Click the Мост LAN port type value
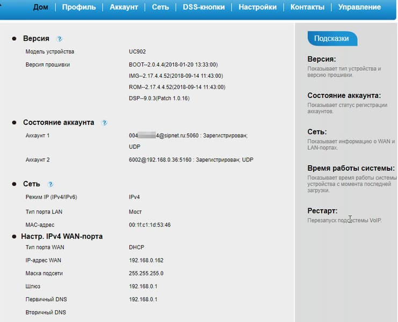This screenshot has height=322, width=398. (135, 211)
